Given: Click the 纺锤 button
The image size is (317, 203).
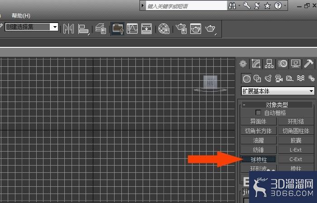Looking at the screenshot, I should [x=259, y=150].
